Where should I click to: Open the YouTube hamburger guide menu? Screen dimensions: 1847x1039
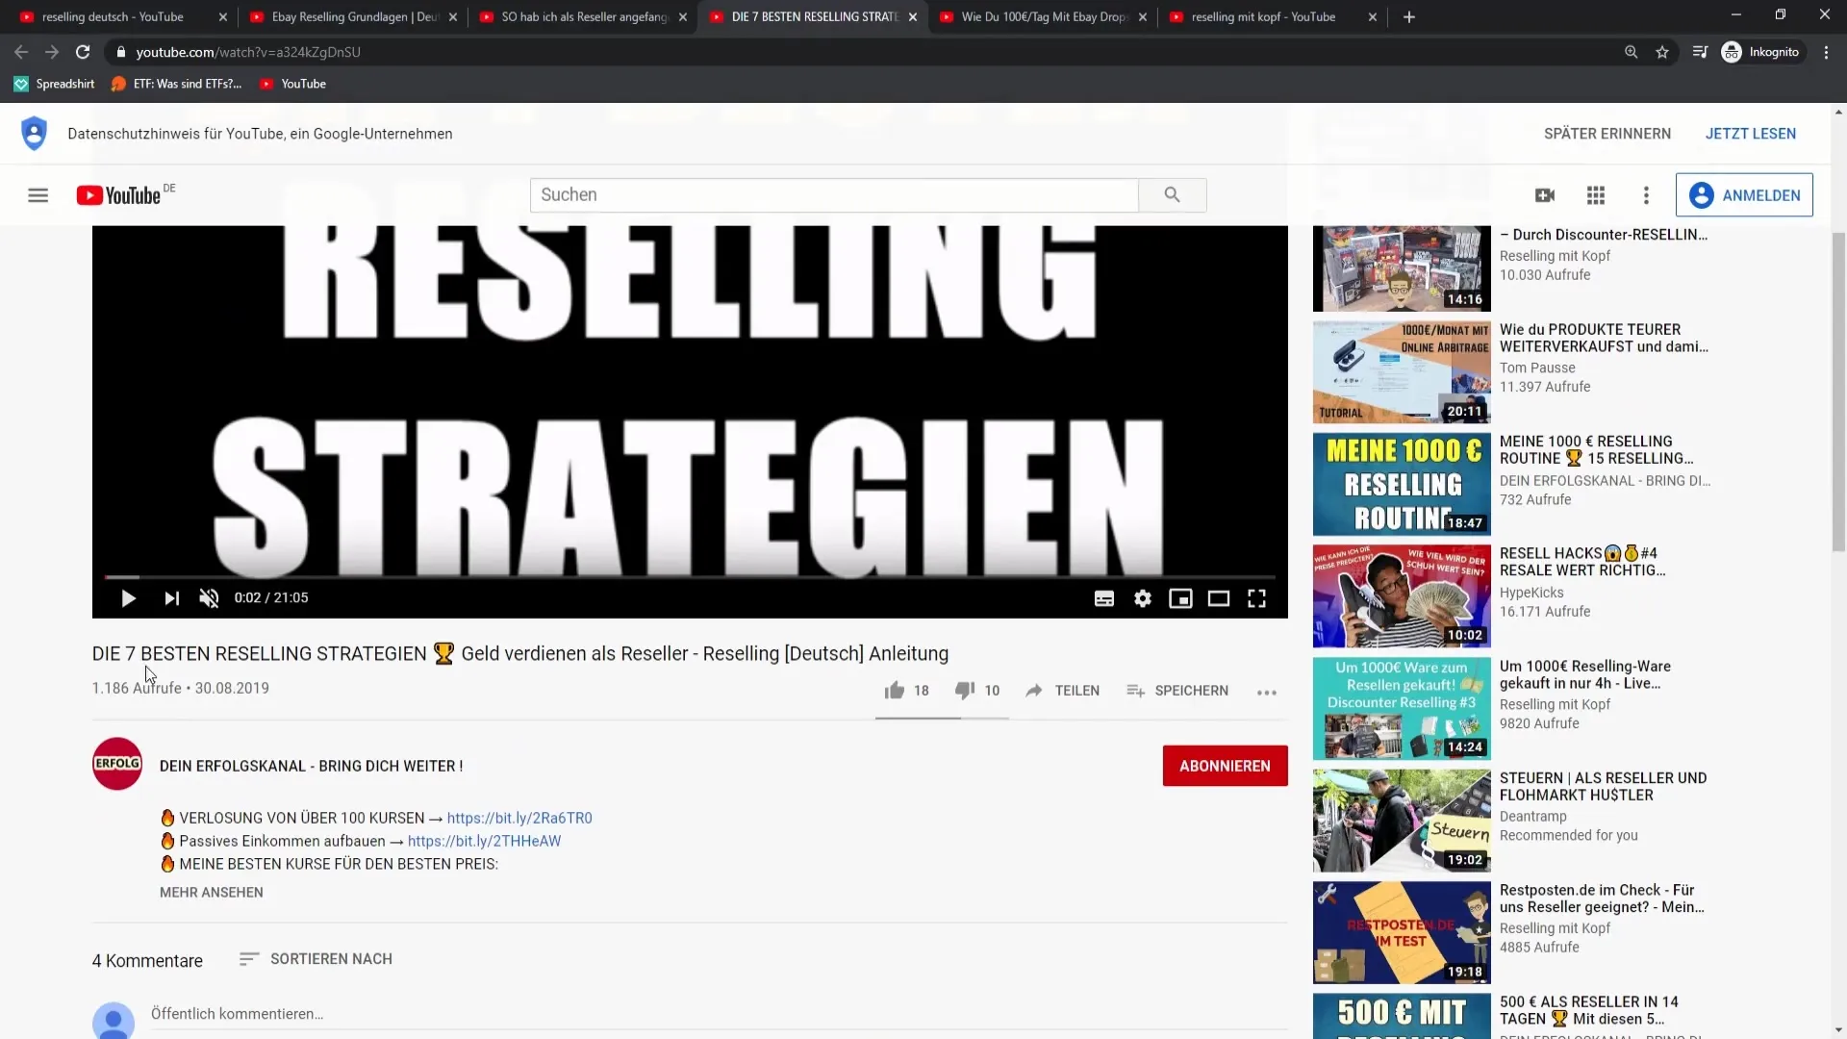coord(38,195)
